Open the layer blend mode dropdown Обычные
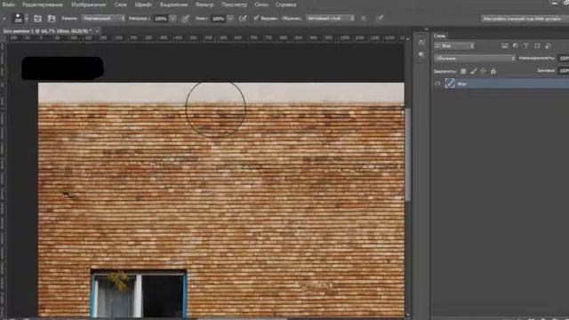569x320 pixels. (475, 58)
